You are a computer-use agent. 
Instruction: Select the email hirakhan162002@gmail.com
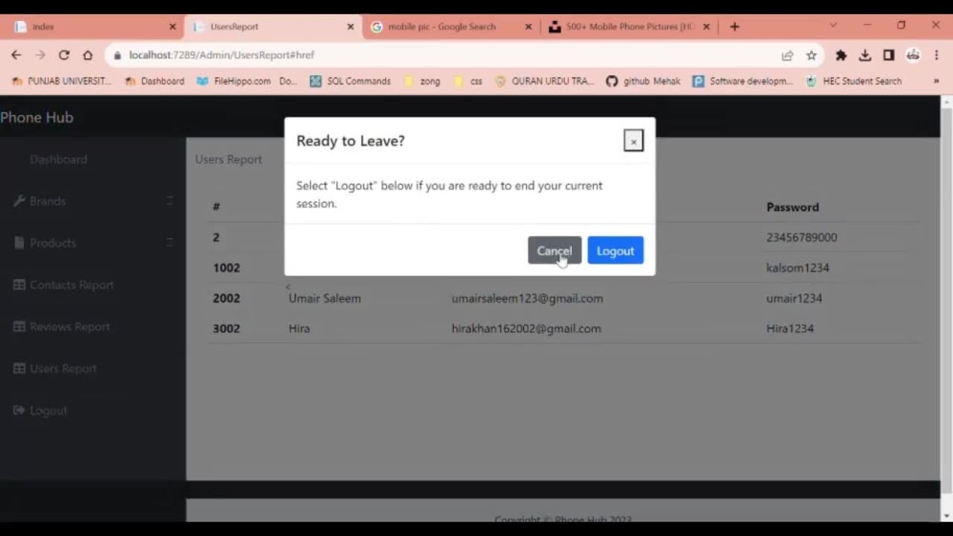[x=526, y=328]
